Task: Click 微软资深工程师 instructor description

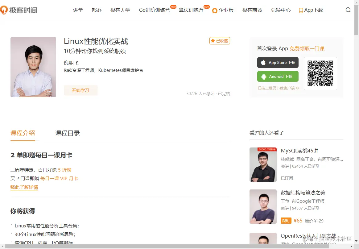Action: (x=104, y=70)
